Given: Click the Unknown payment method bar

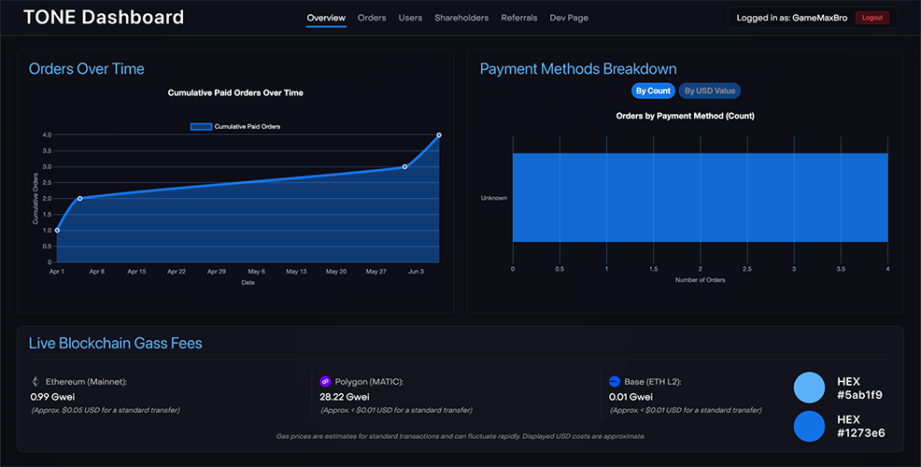Looking at the screenshot, I should click(700, 198).
